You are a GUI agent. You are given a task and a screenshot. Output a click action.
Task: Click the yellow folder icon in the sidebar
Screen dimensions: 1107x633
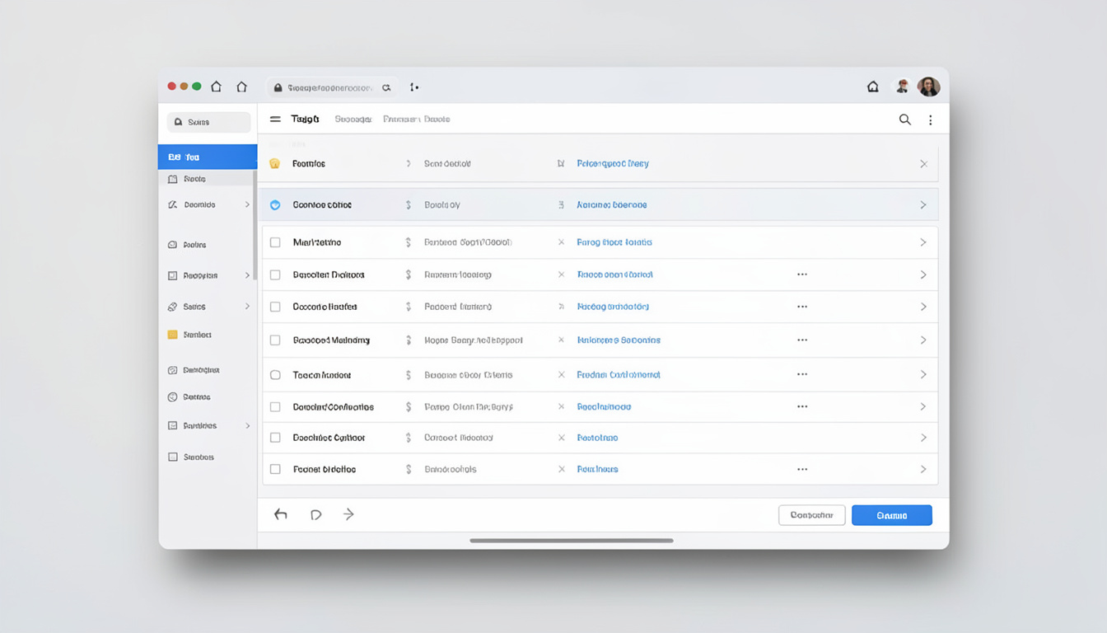click(x=172, y=335)
